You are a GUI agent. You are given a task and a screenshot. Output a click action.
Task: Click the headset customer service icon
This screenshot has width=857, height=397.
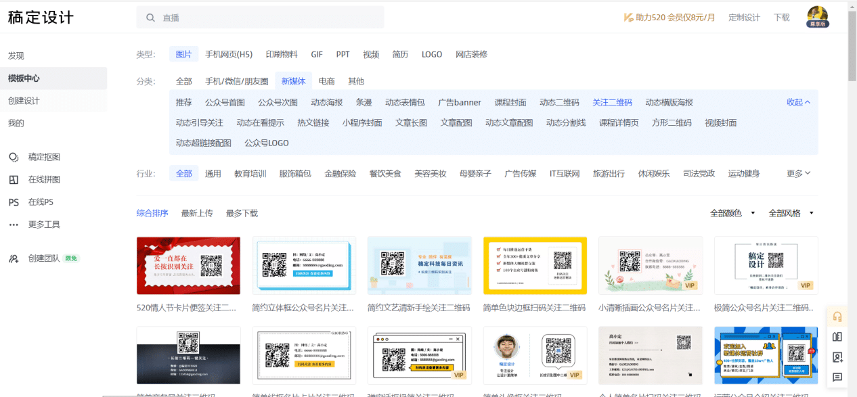pos(837,317)
